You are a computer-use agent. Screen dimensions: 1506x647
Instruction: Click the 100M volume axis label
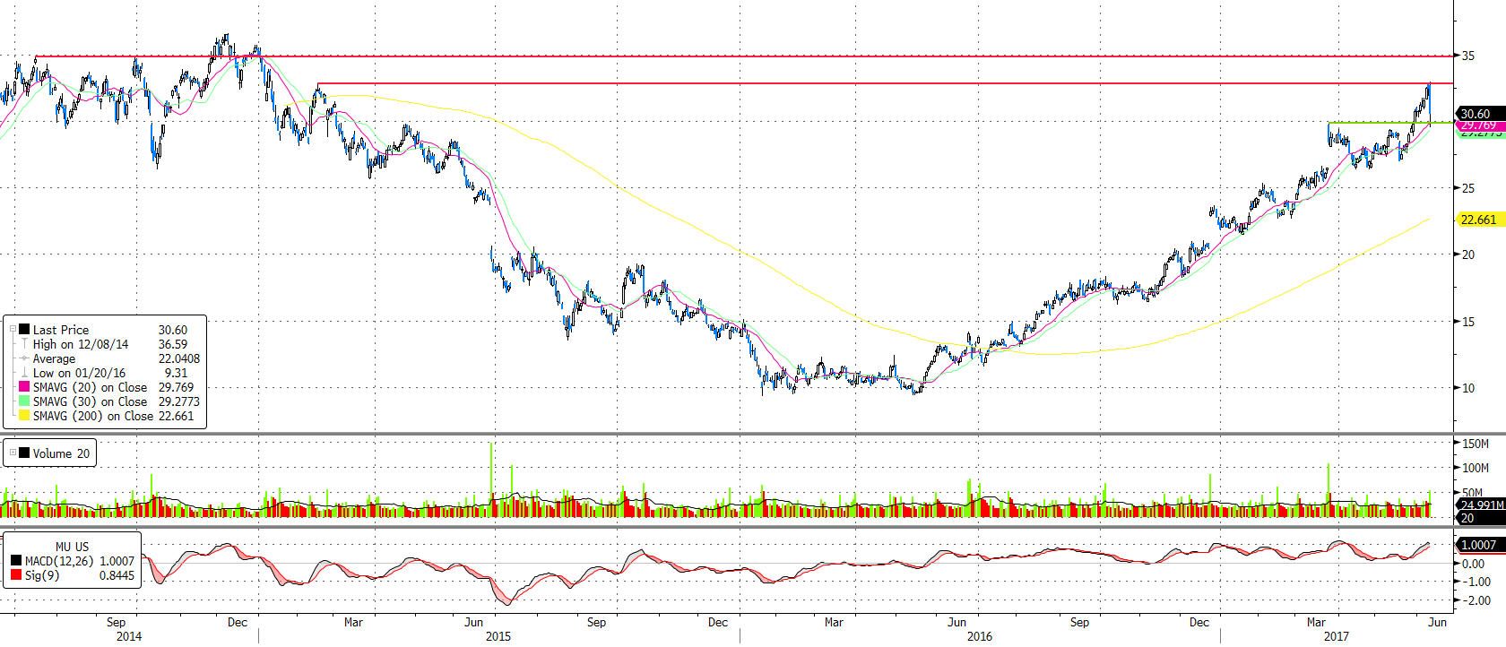coord(1476,468)
